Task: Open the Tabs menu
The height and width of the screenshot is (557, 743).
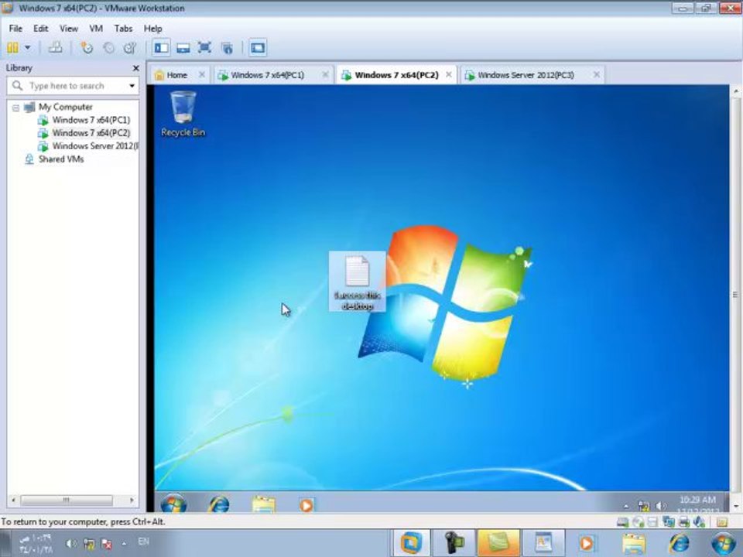Action: click(123, 29)
